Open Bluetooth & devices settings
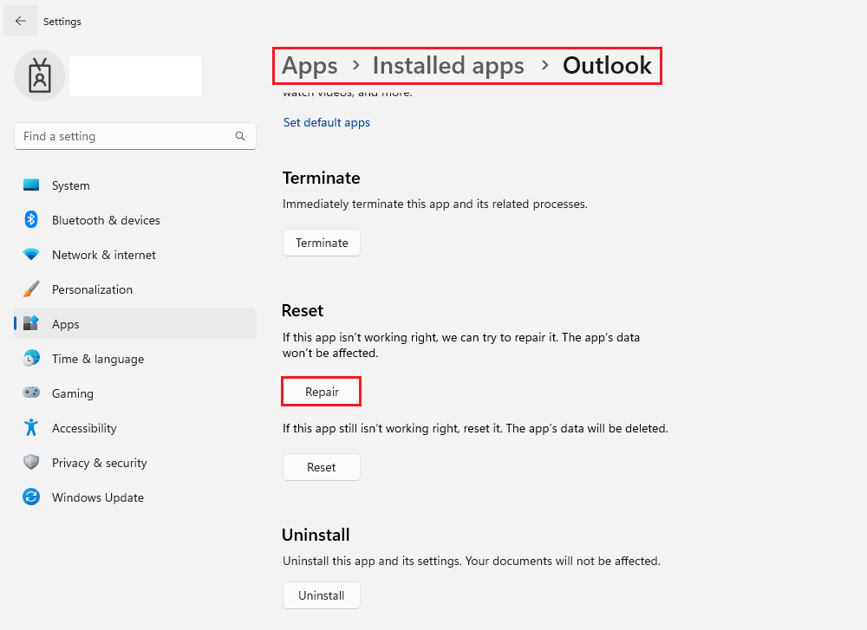The width and height of the screenshot is (867, 630). [135, 220]
